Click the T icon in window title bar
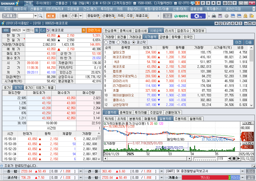The width and height of the screenshot is (256, 181). click(x=225, y=23)
